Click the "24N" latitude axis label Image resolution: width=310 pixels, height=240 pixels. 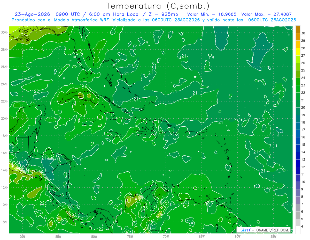tap(4, 84)
